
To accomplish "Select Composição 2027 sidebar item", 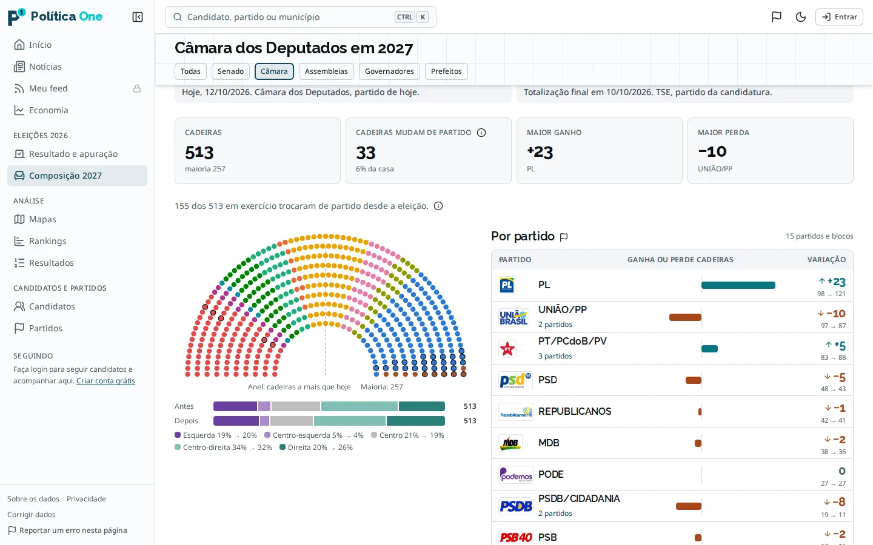I will (77, 176).
